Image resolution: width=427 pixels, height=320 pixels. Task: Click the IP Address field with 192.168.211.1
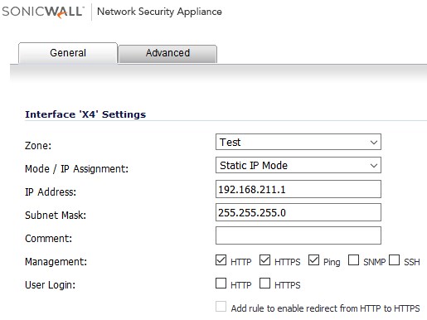point(298,189)
